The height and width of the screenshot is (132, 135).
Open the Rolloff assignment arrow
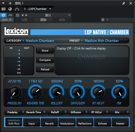65,112
